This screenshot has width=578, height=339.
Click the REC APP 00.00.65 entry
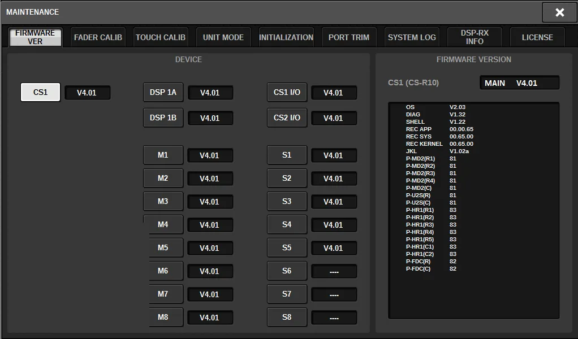(x=439, y=129)
